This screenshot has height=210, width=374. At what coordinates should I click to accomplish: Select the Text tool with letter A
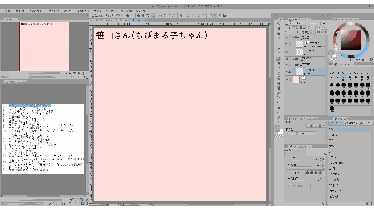(279, 108)
